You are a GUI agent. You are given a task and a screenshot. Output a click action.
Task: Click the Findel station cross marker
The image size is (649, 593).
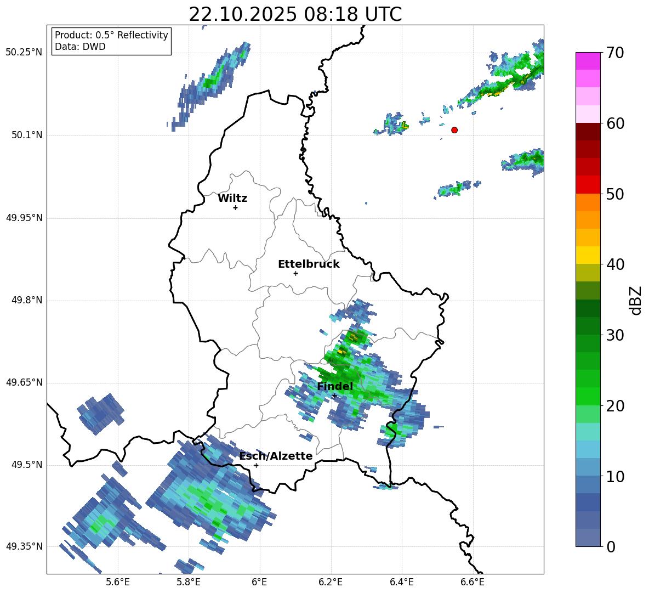click(334, 396)
